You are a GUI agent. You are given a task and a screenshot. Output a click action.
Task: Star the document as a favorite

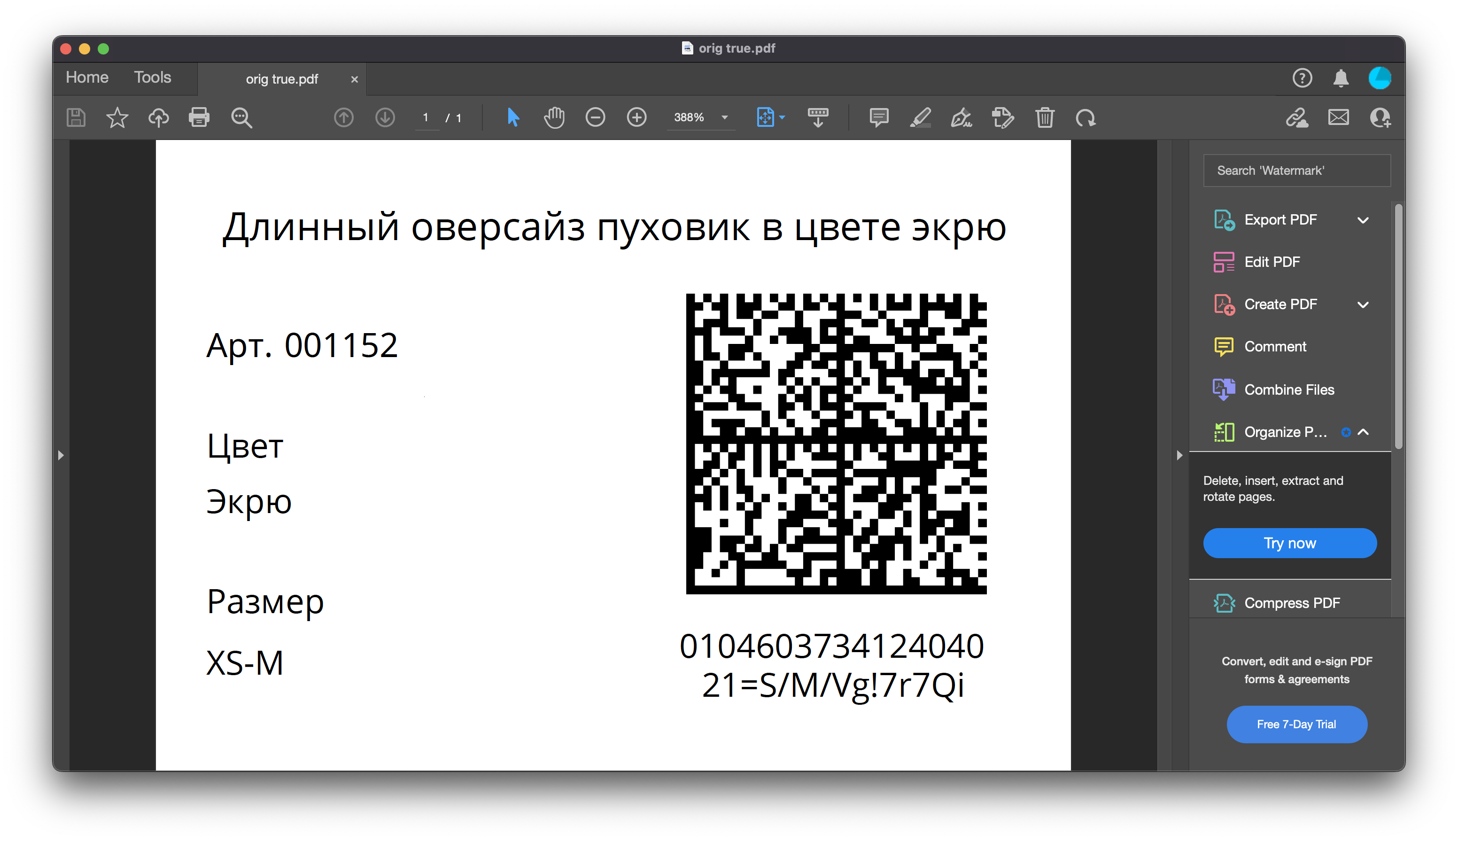click(x=117, y=117)
